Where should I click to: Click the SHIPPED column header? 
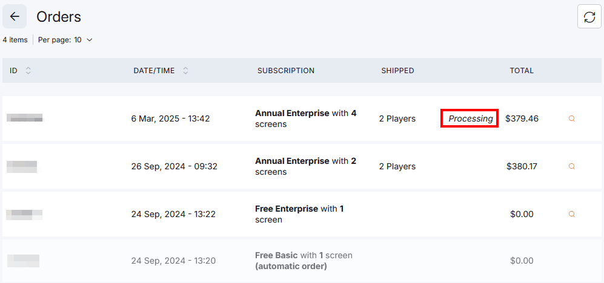(397, 71)
